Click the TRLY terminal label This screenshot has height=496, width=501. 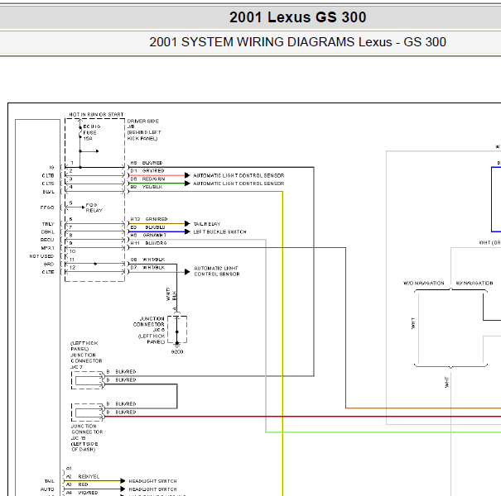pyautogui.click(x=48, y=224)
